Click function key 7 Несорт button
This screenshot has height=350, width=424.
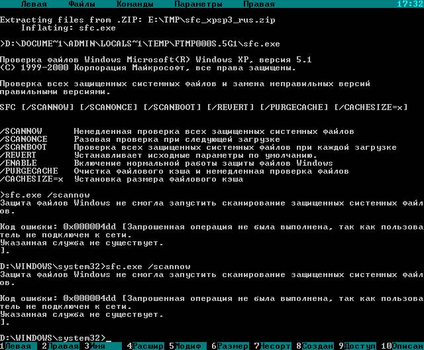pyautogui.click(x=272, y=346)
